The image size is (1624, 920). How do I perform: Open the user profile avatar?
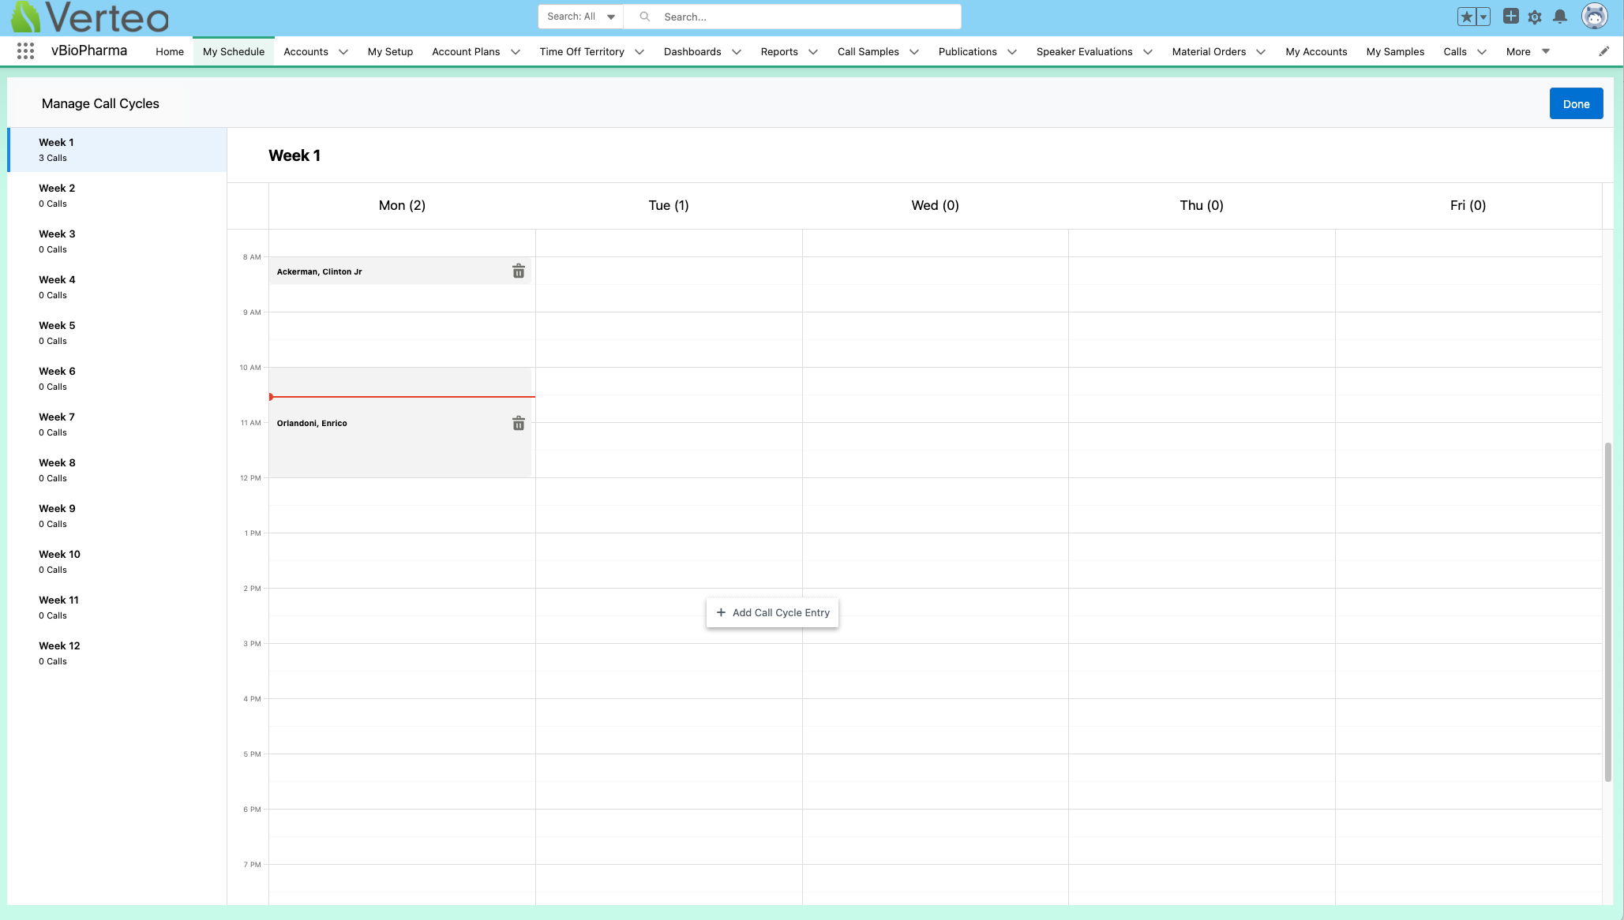pyautogui.click(x=1595, y=16)
